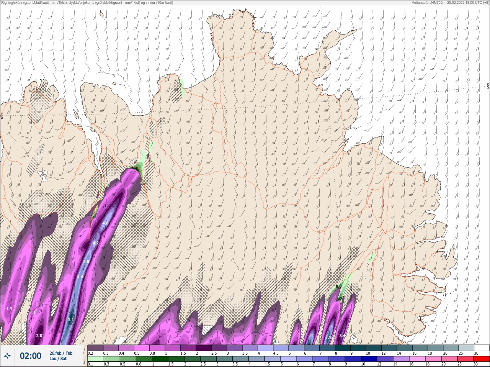The width and height of the screenshot is (490, 367).
Task: Click the black 0.8 rain value label
Action: coord(339,286)
